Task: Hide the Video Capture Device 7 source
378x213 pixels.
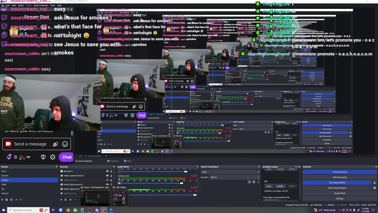Action: click(107, 175)
